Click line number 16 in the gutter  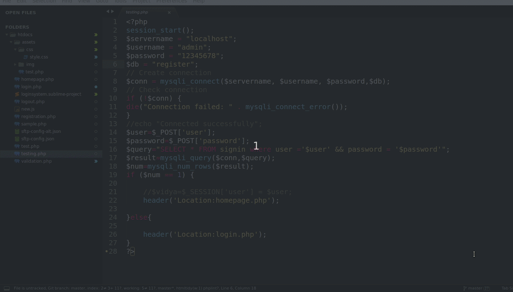(113, 149)
